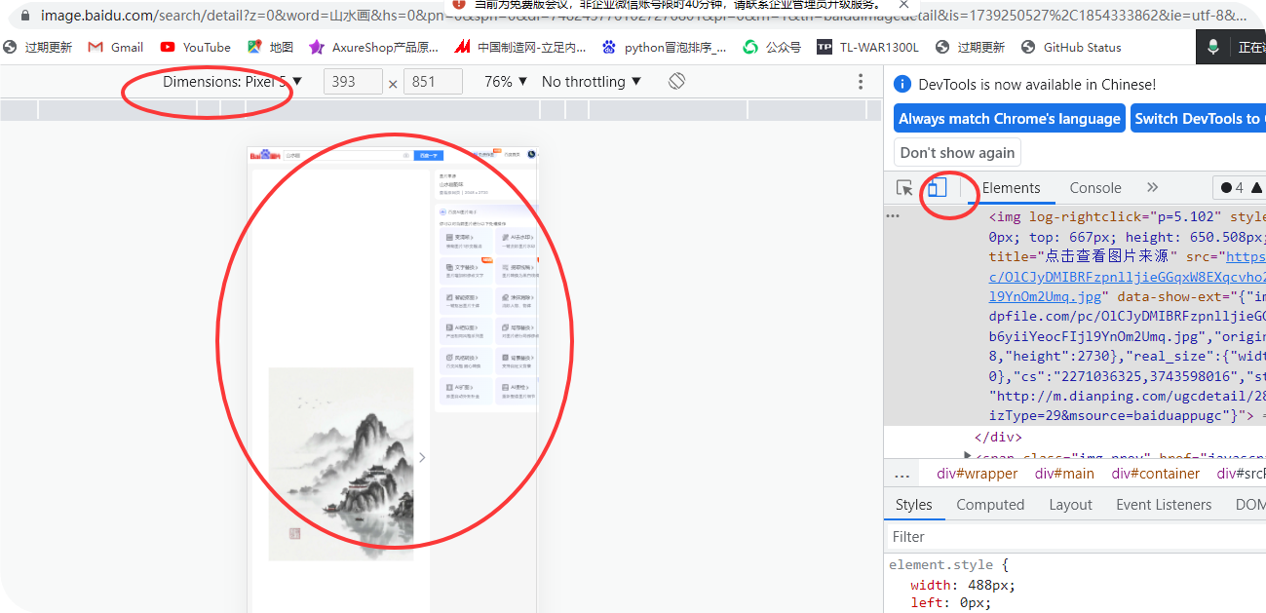Open the Styles pane tab
This screenshot has width=1266, height=613.
click(914, 505)
